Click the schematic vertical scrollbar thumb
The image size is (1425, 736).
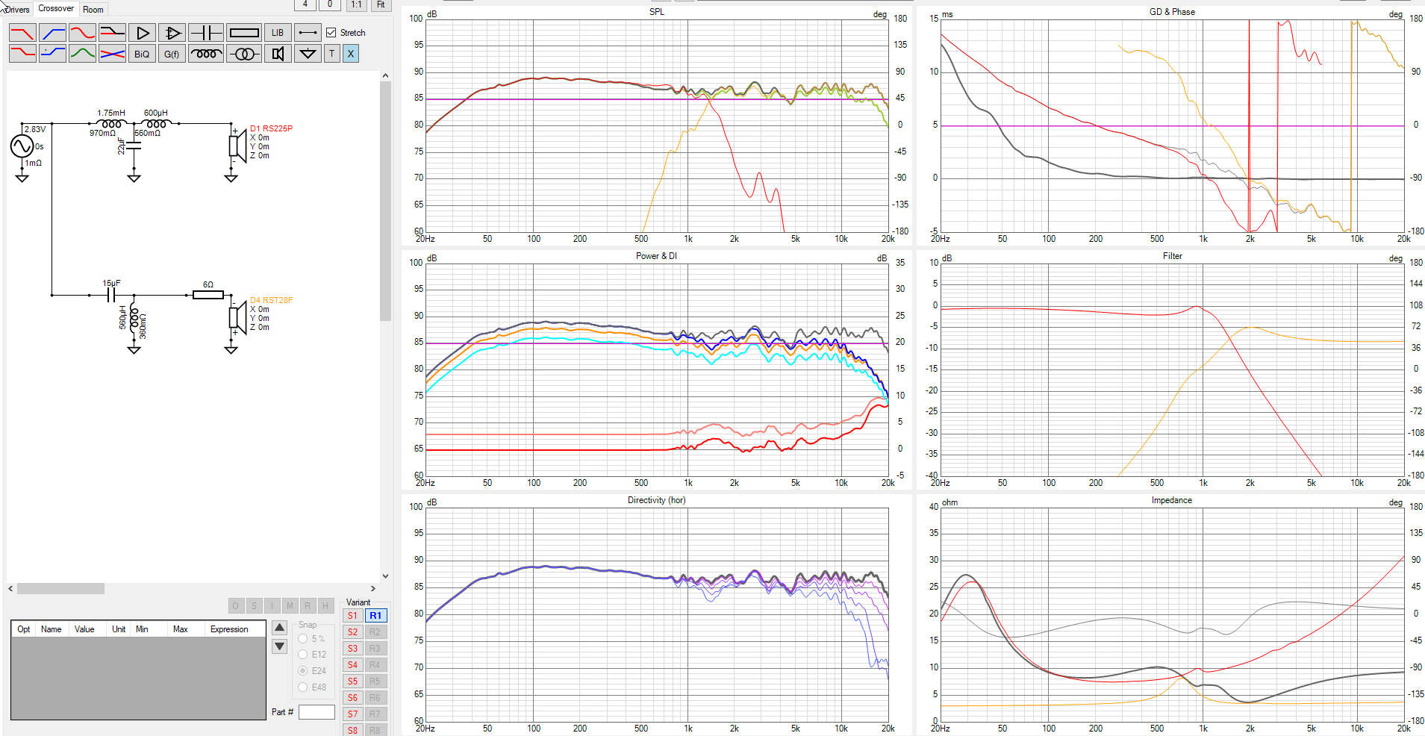pos(385,202)
